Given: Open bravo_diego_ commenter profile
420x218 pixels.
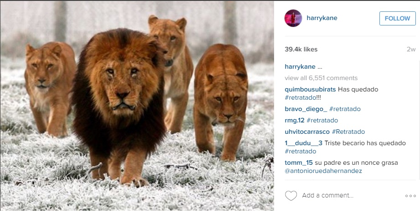Looking at the screenshot, I should coord(306,109).
